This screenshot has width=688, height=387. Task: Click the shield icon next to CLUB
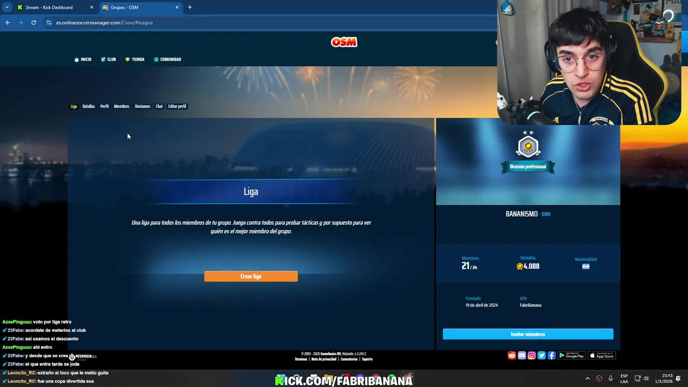click(x=103, y=59)
